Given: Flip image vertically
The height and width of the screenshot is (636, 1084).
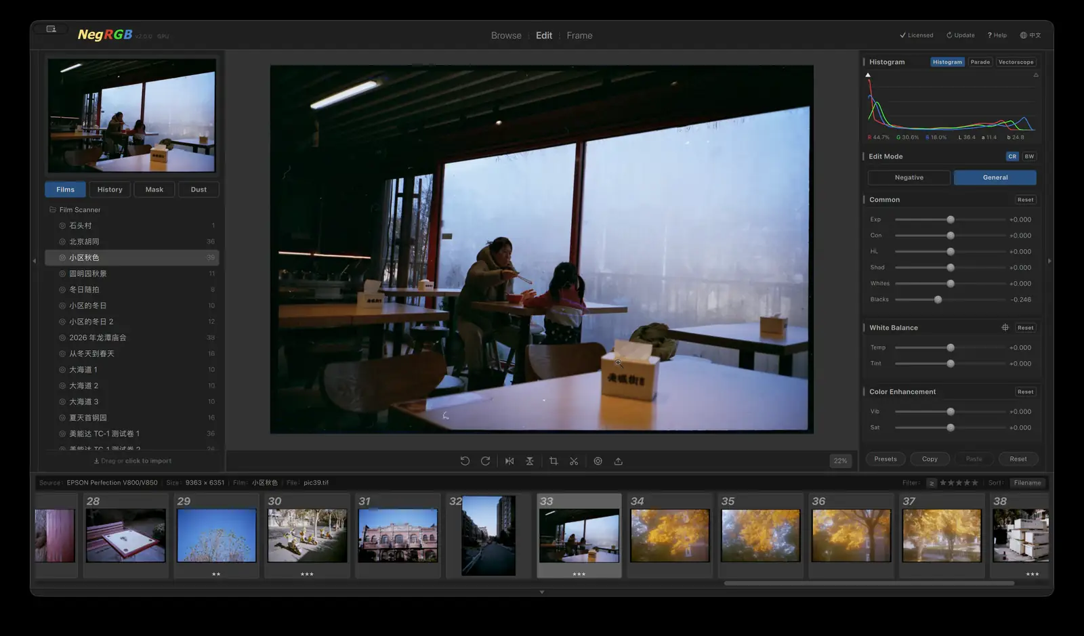Looking at the screenshot, I should tap(530, 461).
